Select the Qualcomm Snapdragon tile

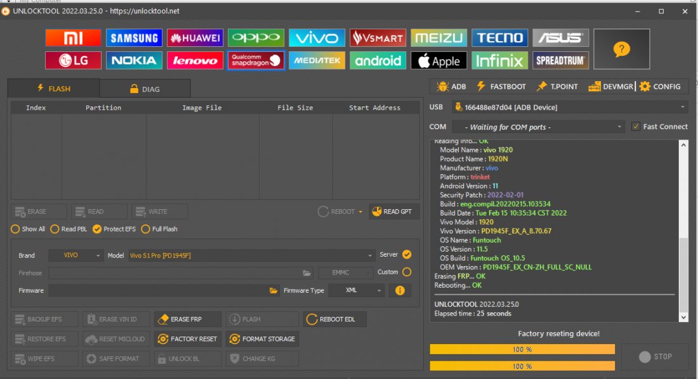(256, 60)
